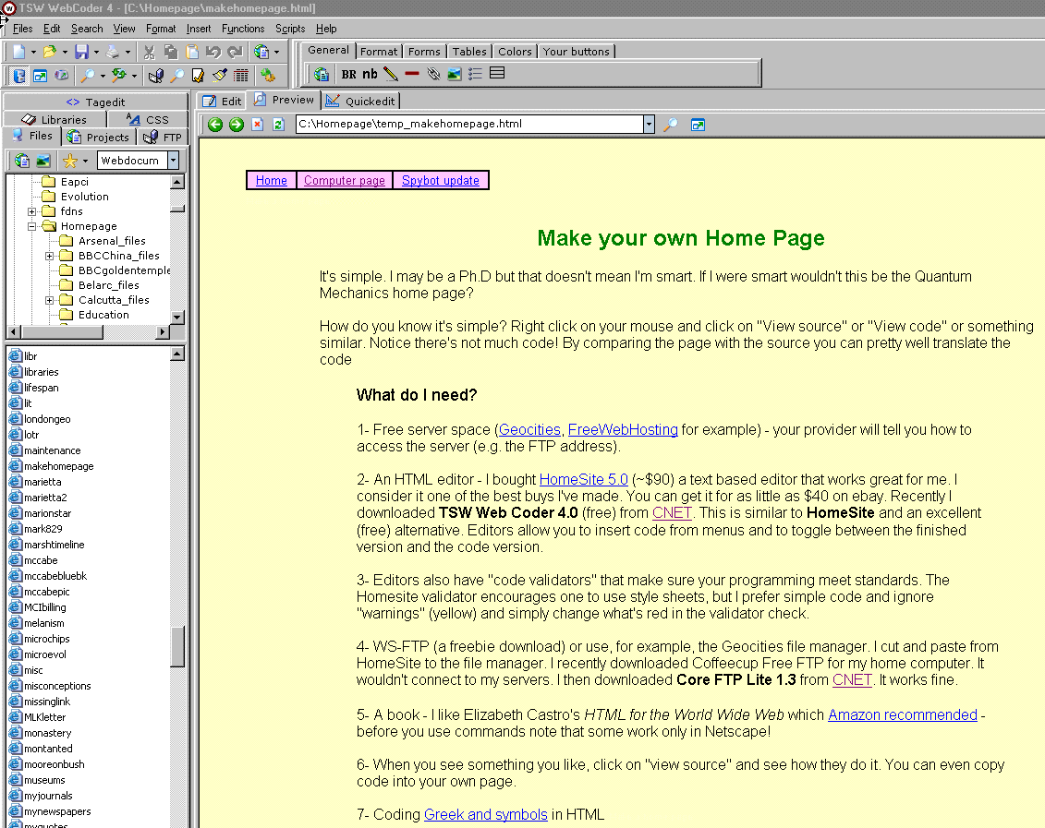This screenshot has height=828, width=1045.
Task: Collapse the Homepage folder
Action: [x=31, y=226]
